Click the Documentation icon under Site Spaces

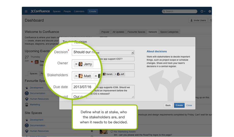click(27, 125)
